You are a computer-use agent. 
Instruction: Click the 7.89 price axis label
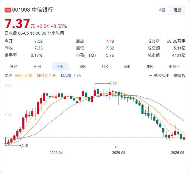tap(8, 114)
